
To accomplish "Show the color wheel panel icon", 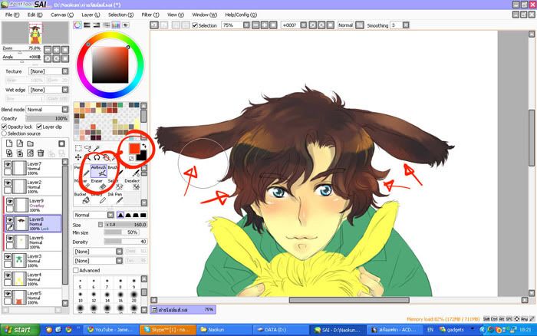I will click(x=77, y=25).
